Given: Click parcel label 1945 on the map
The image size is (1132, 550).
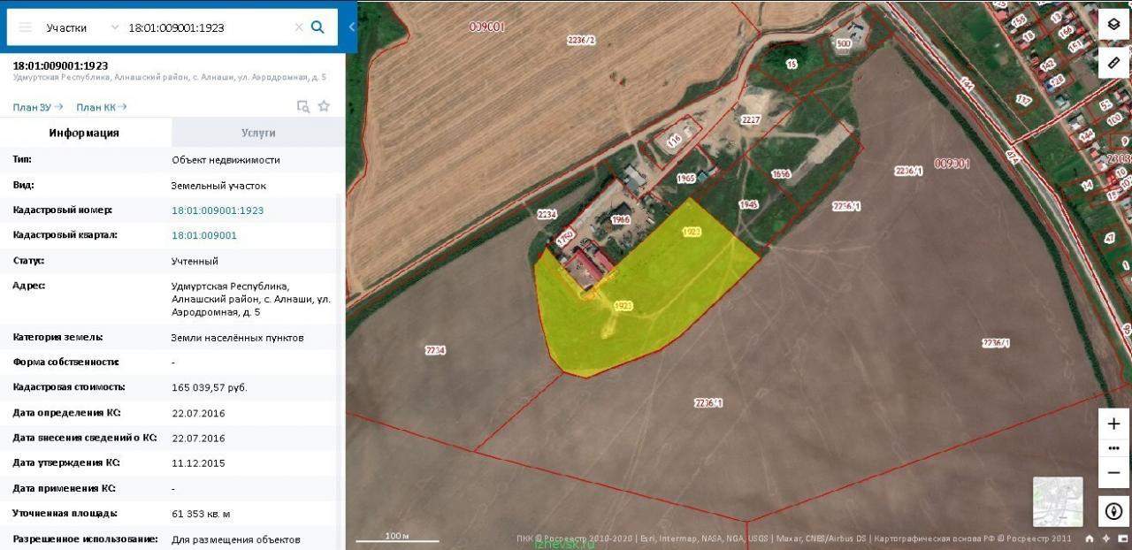Looking at the screenshot, I should point(749,205).
